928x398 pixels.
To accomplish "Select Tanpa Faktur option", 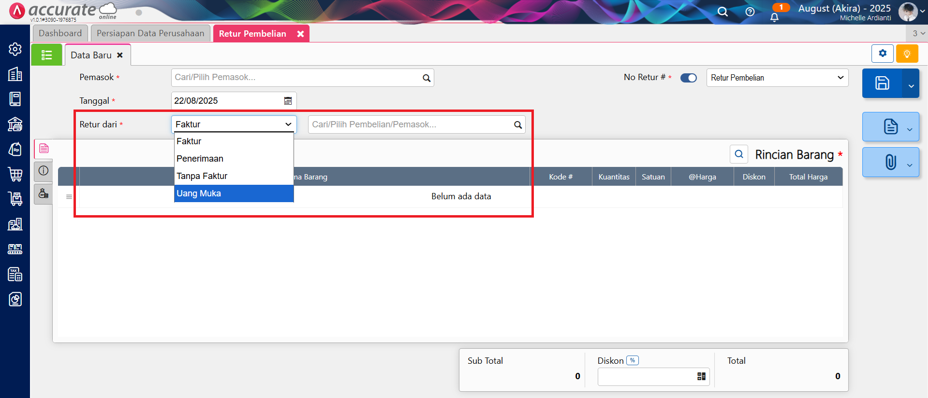I will point(234,176).
